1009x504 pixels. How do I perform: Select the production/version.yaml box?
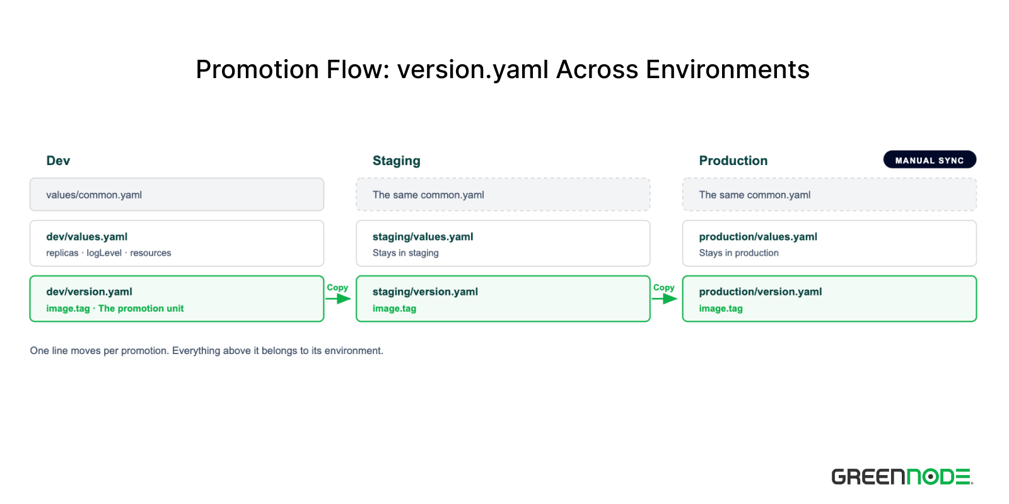point(829,299)
